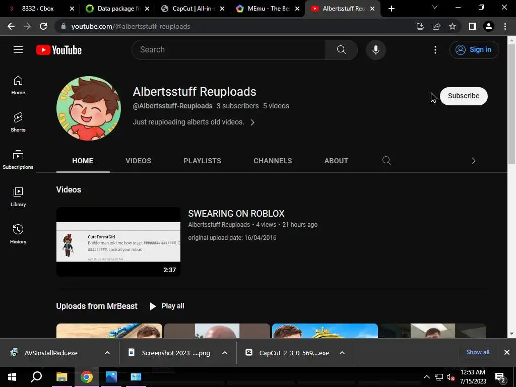Viewport: 516px width, 387px height.
Task: Open Chrome profile icon
Action: [489, 26]
